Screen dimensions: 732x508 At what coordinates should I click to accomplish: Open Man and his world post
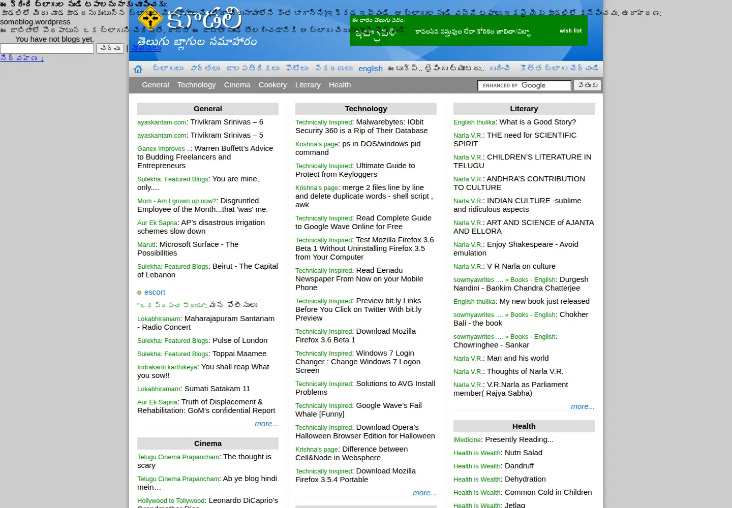point(517,358)
